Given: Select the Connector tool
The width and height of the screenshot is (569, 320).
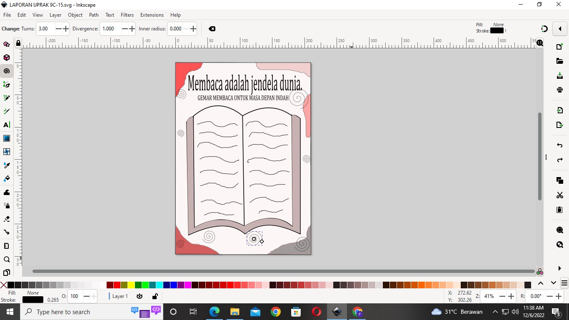Looking at the screenshot, I should pos(6,232).
